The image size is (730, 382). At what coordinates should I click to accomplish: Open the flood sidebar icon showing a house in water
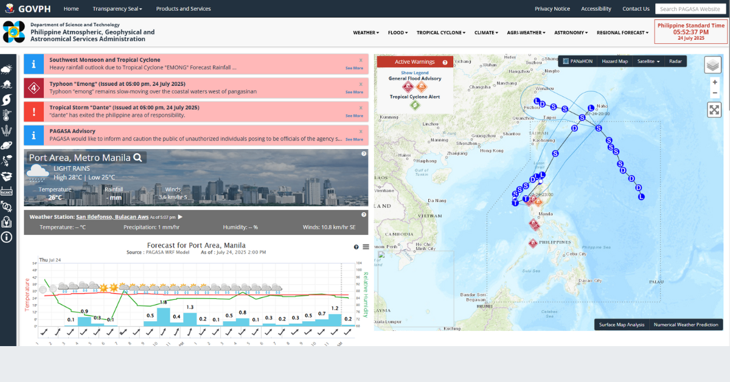click(x=8, y=85)
